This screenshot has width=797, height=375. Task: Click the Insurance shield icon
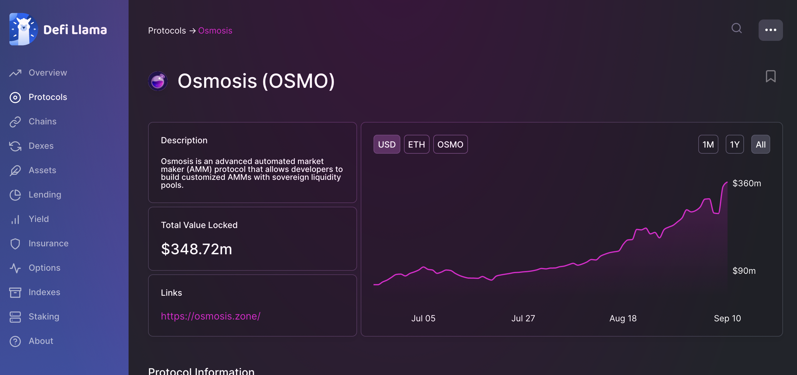15,244
